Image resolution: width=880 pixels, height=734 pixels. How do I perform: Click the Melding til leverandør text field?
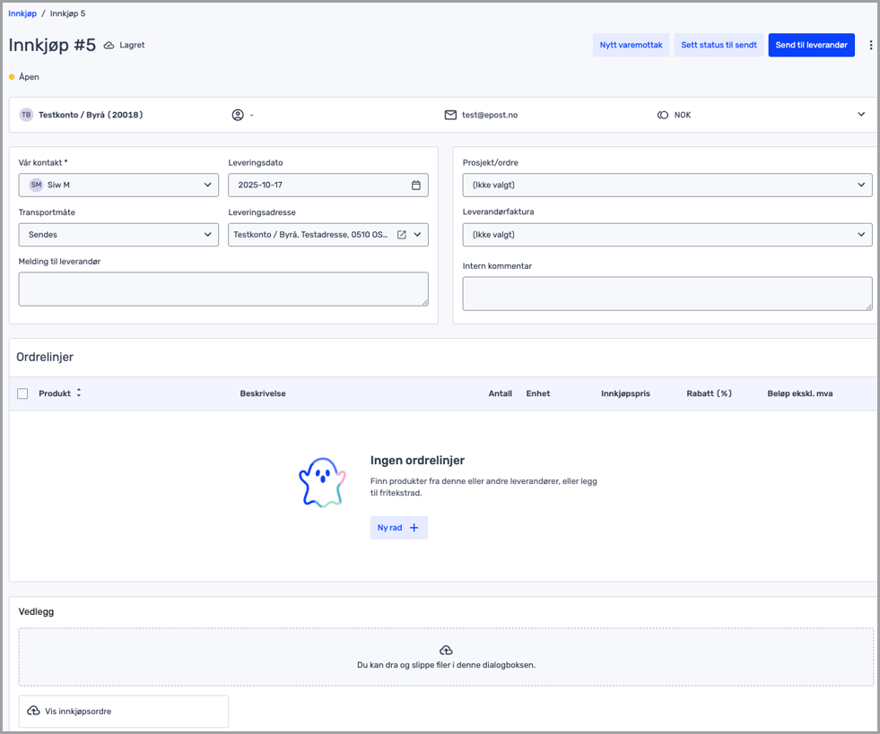point(222,289)
